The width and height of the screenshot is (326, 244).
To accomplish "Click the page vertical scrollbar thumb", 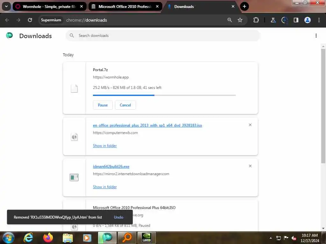I will pos(323,106).
